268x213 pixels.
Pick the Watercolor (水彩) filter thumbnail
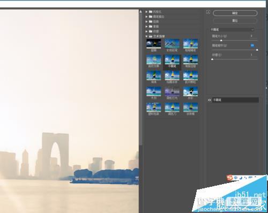click(x=190, y=92)
